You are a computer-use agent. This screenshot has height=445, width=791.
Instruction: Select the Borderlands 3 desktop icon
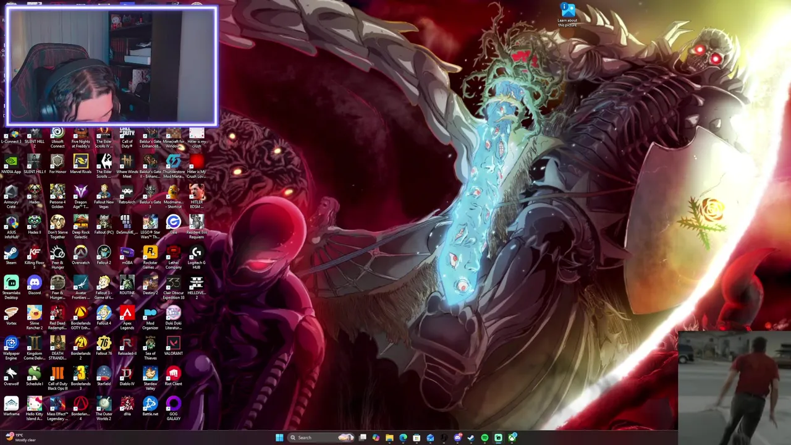pos(80,379)
